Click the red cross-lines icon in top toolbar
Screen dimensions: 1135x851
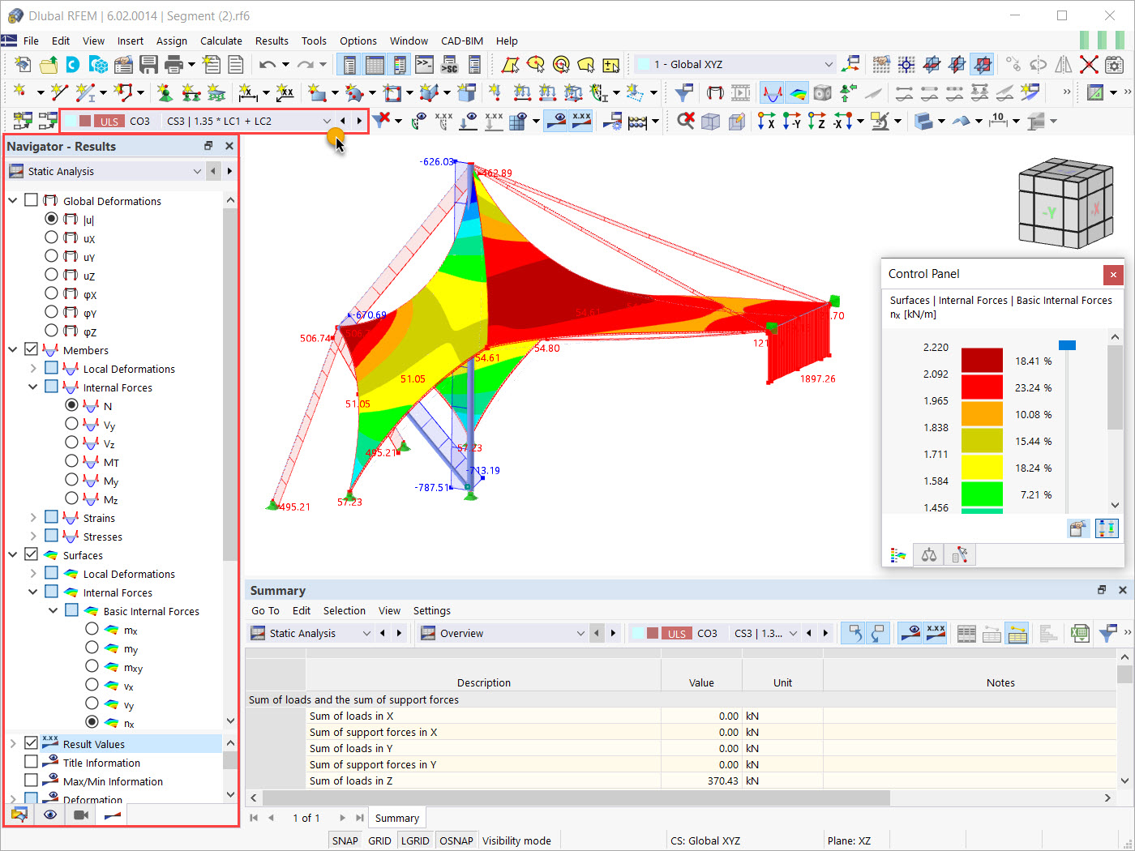click(1089, 64)
